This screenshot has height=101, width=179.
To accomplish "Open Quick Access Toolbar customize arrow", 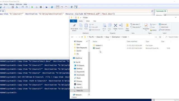I will click(81, 18).
